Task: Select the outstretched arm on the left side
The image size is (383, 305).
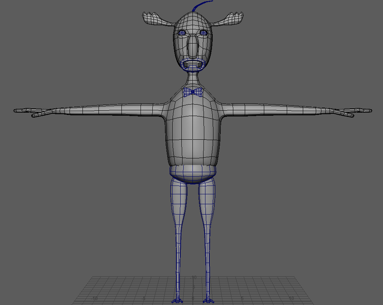Action: (111, 110)
